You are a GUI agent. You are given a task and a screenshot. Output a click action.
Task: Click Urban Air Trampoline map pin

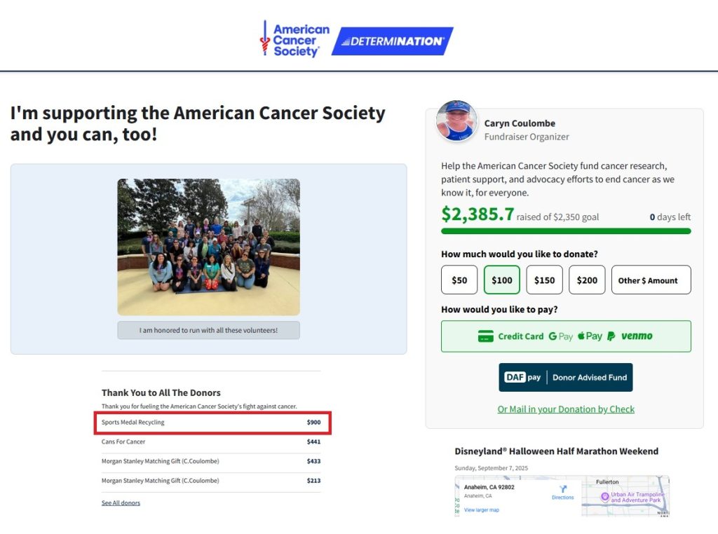[x=604, y=497]
